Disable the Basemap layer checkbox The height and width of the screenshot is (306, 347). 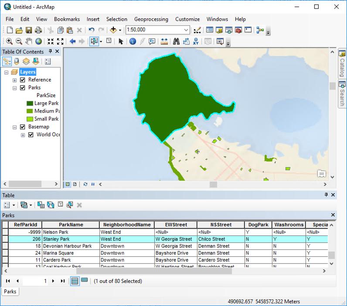(x=23, y=127)
